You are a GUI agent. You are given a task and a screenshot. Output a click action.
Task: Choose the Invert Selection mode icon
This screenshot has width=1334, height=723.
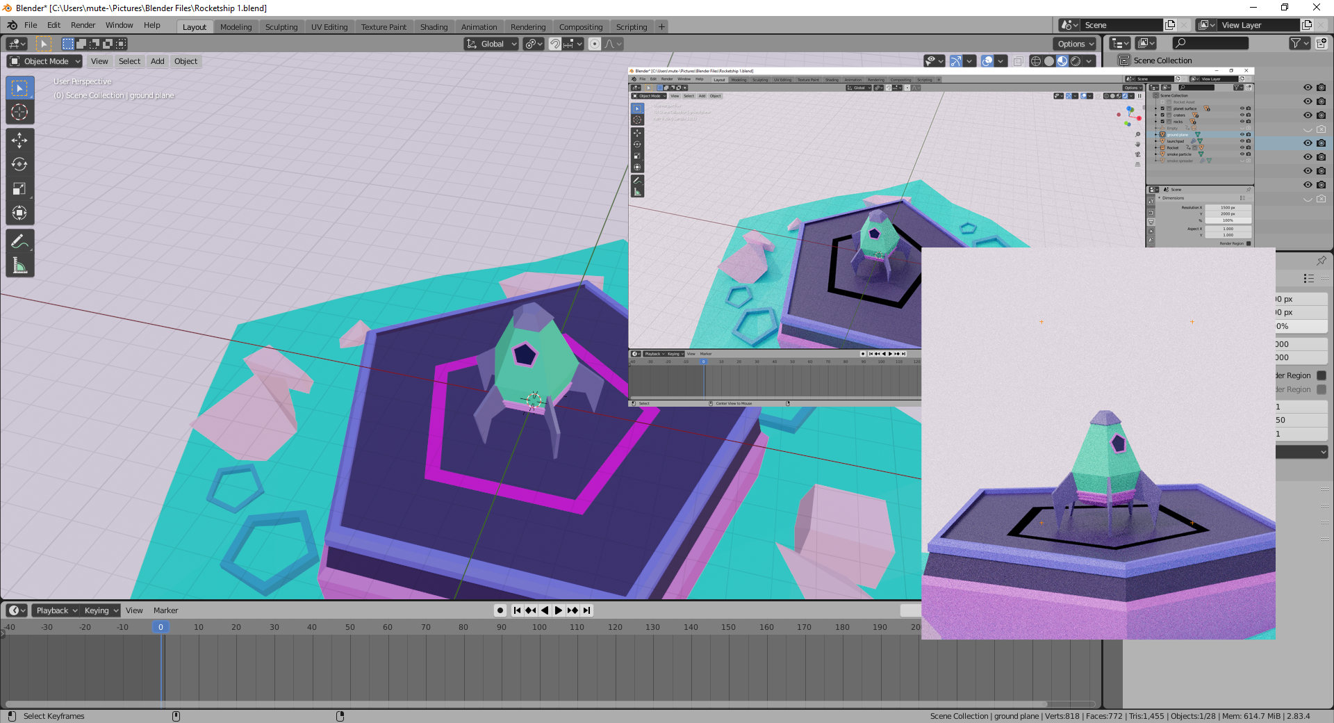(x=108, y=44)
